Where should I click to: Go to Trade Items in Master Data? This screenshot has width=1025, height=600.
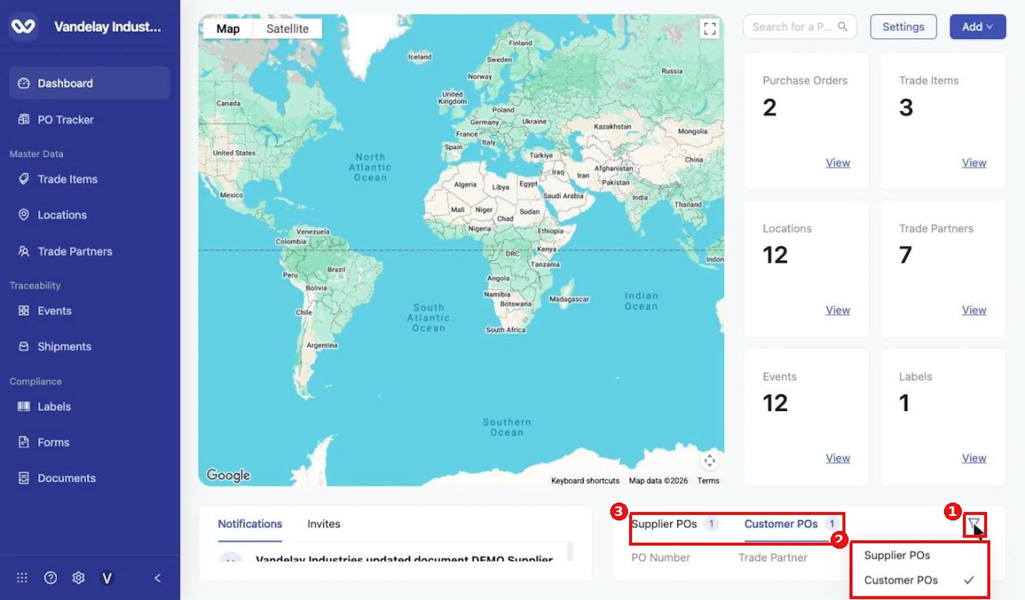[89, 179]
